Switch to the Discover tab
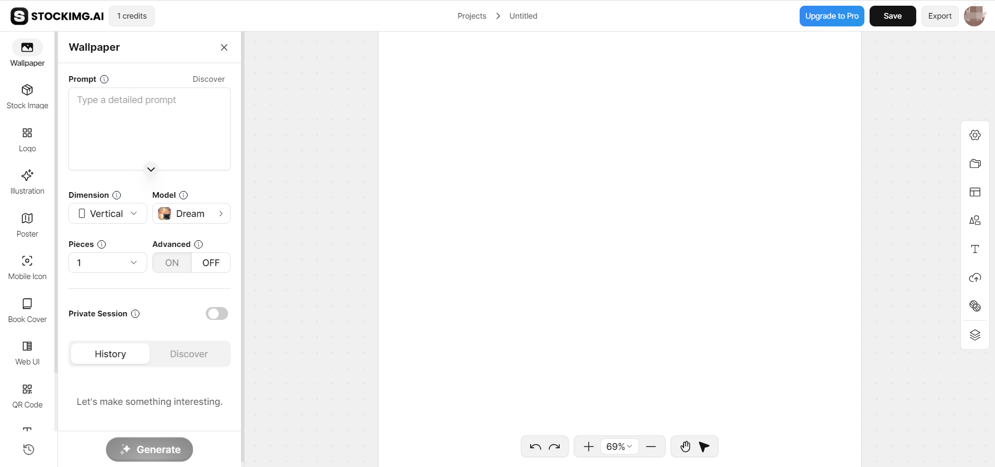Viewport: 995px width, 467px height. coord(189,354)
